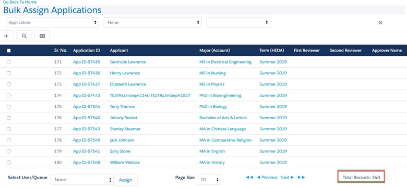Select the checkbox for Terry Thomas row
The height and width of the screenshot is (188, 407).
(x=9, y=107)
